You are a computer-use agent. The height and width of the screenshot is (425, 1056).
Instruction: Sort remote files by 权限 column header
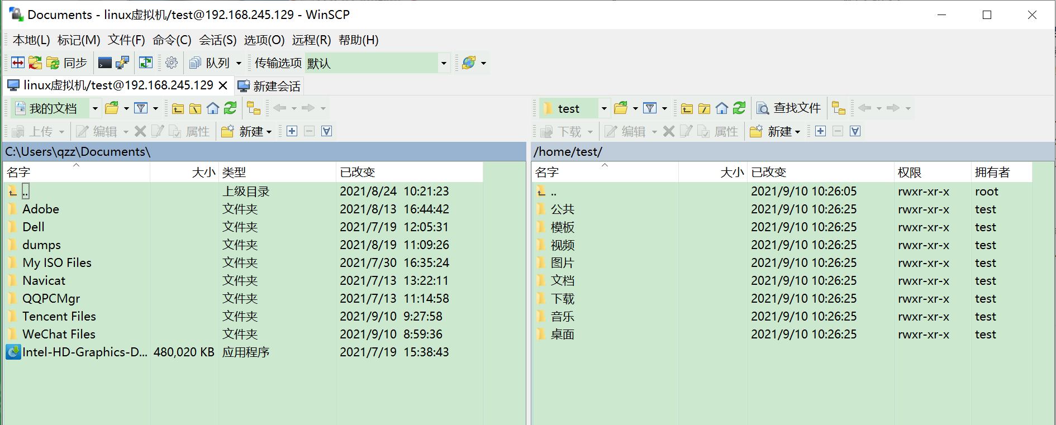pos(933,172)
